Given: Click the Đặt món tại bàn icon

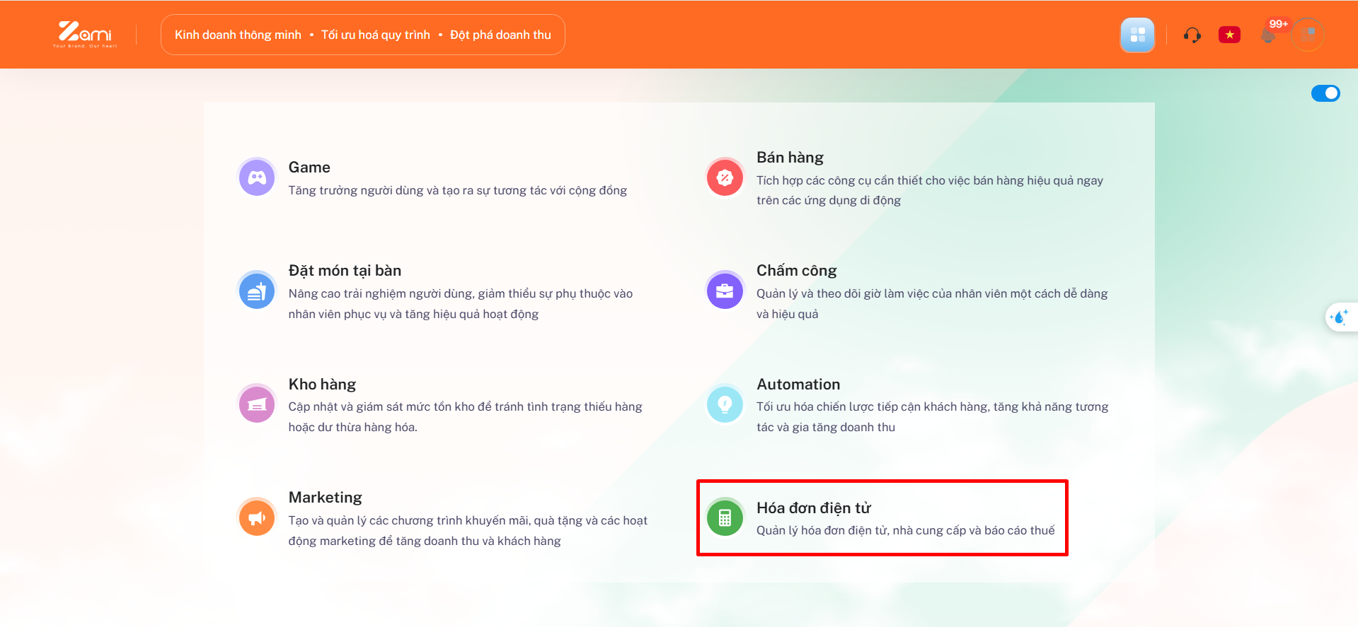Looking at the screenshot, I should (257, 291).
